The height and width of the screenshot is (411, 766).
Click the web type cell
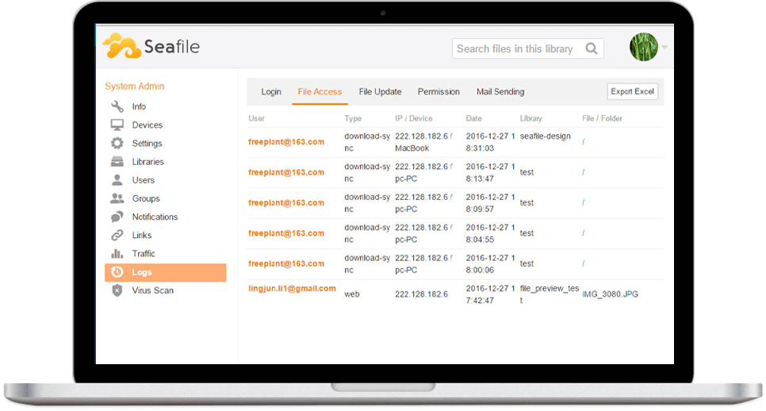[x=352, y=294]
